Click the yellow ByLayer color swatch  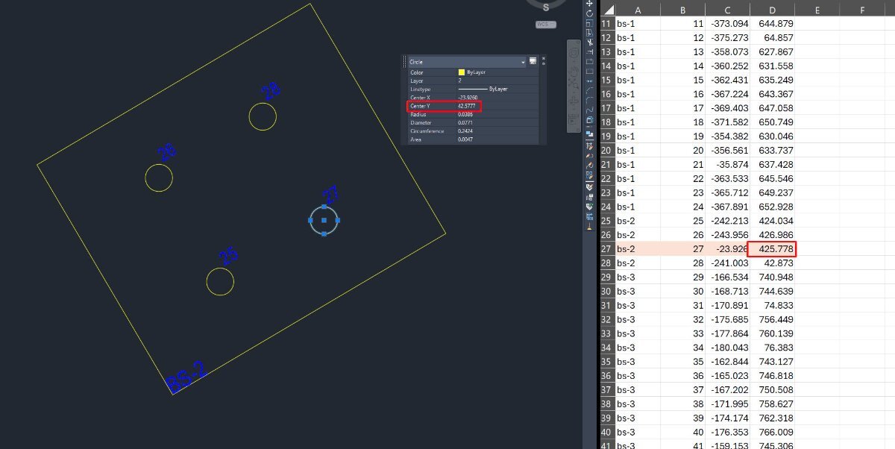point(462,72)
